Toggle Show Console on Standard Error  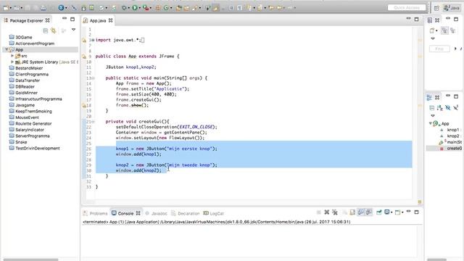click(x=369, y=212)
